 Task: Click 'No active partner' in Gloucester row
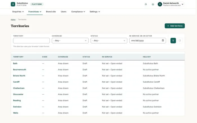tap(151, 94)
